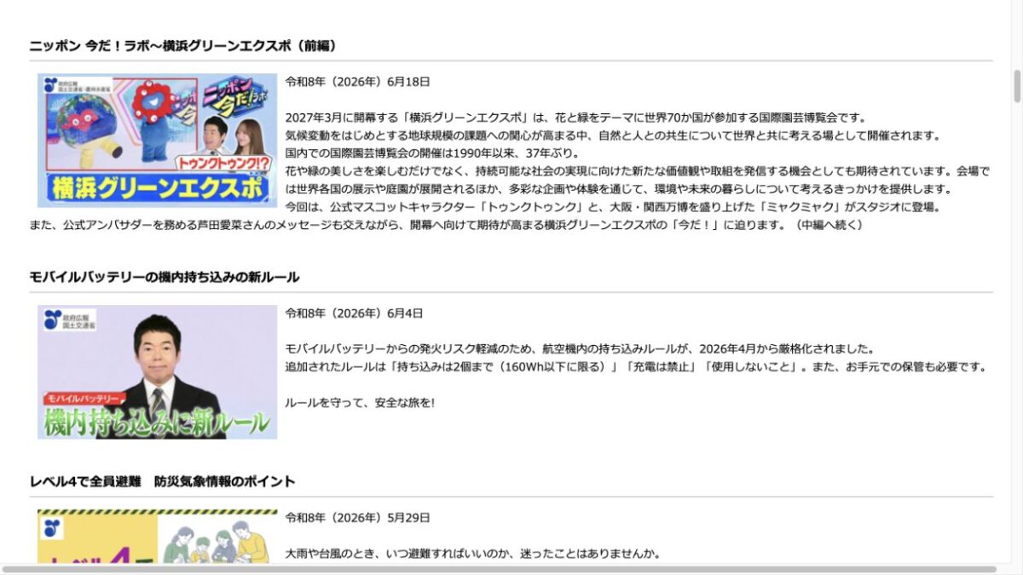Click text ルールを守って、安全な旅を!

(360, 403)
